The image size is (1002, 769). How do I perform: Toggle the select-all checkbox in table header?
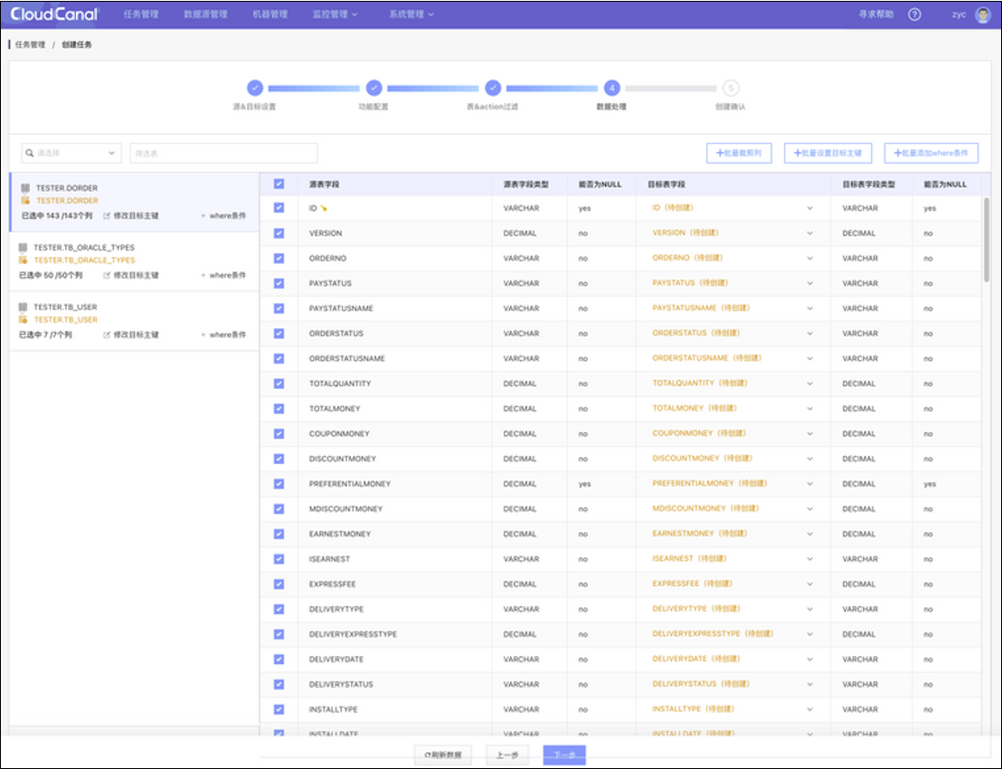pos(279,184)
